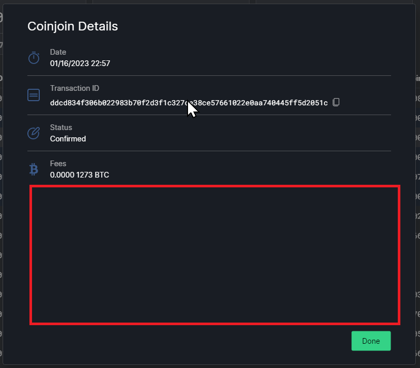Click the Date label text
Viewport: 420px width, 368px height.
(58, 52)
